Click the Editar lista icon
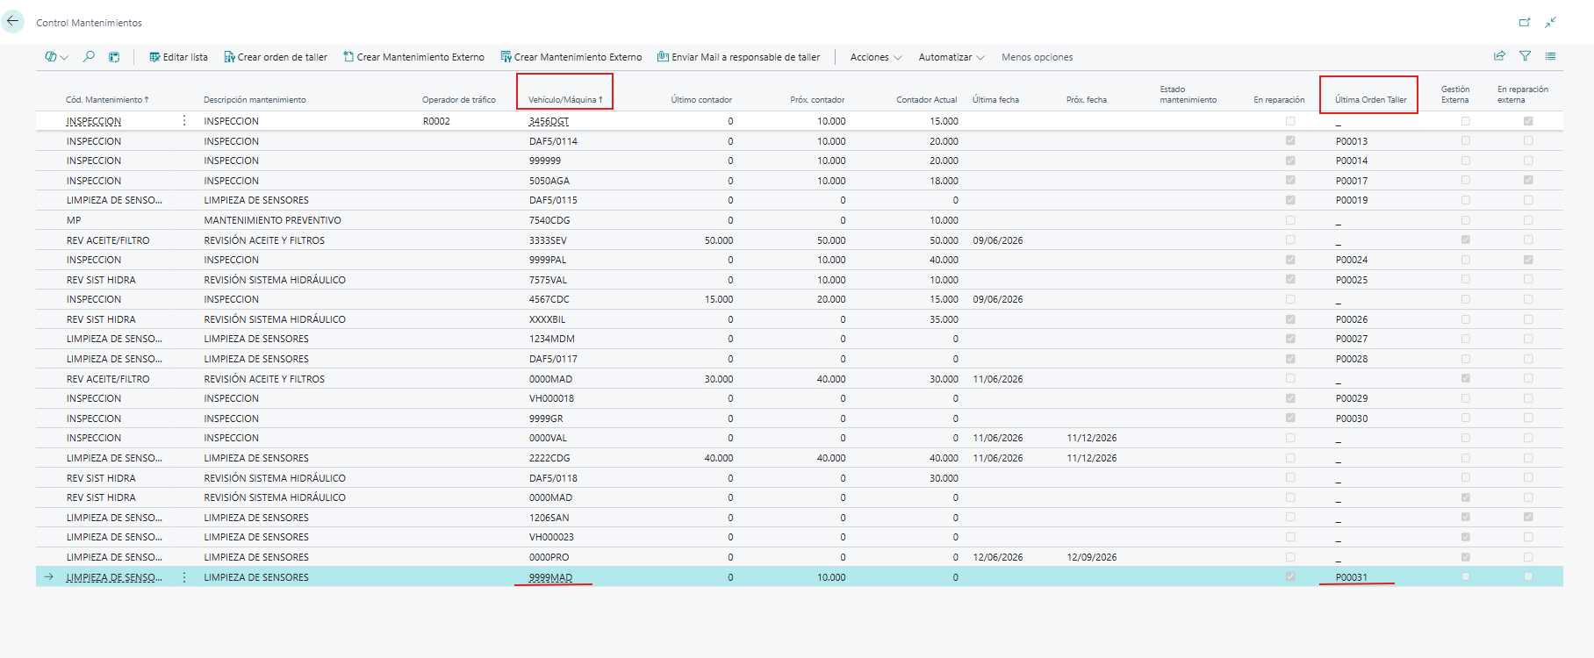 tap(154, 57)
